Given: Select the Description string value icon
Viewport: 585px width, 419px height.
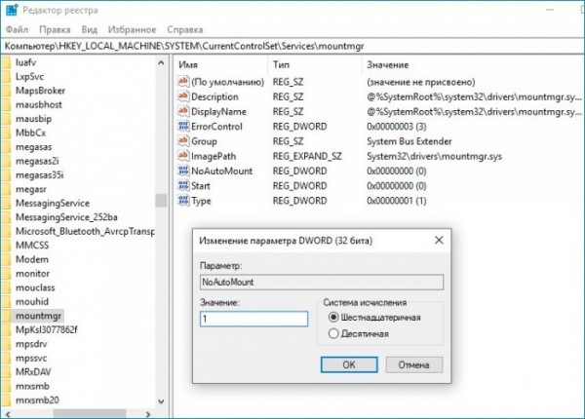Looking at the screenshot, I should point(183,96).
